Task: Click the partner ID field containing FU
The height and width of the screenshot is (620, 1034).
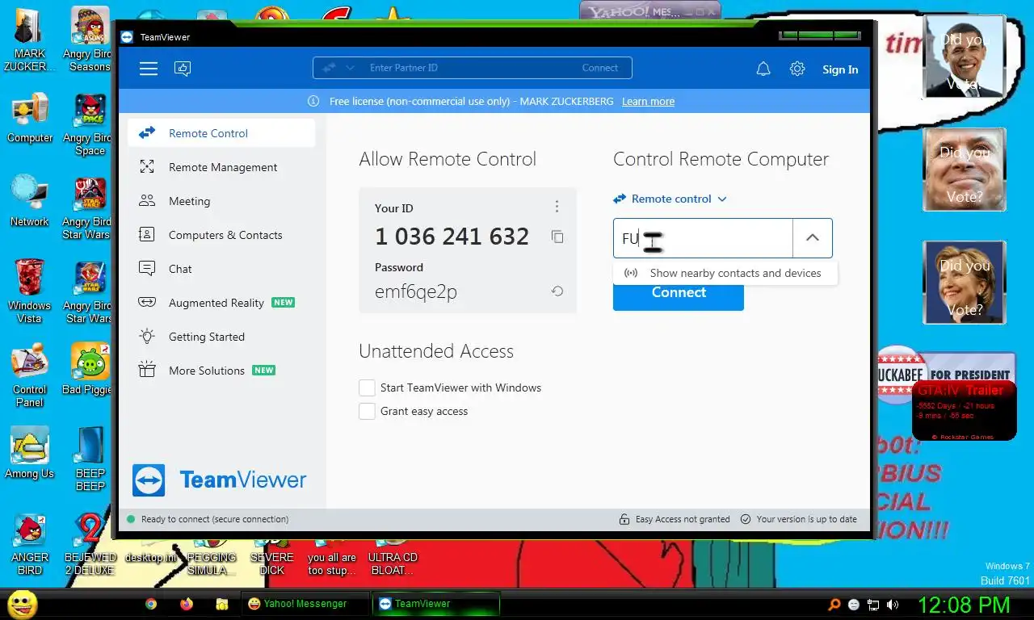Action: (703, 238)
